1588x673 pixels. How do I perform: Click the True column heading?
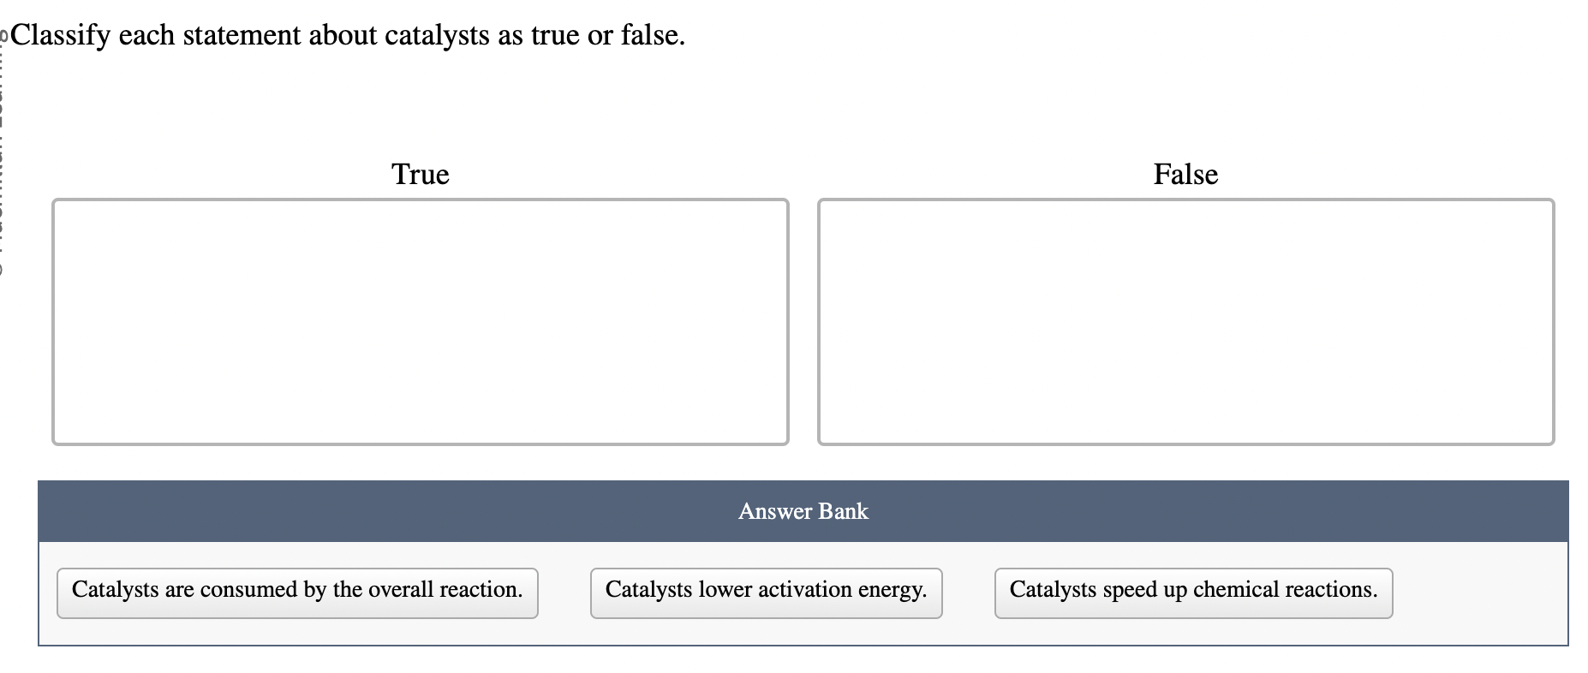(419, 175)
